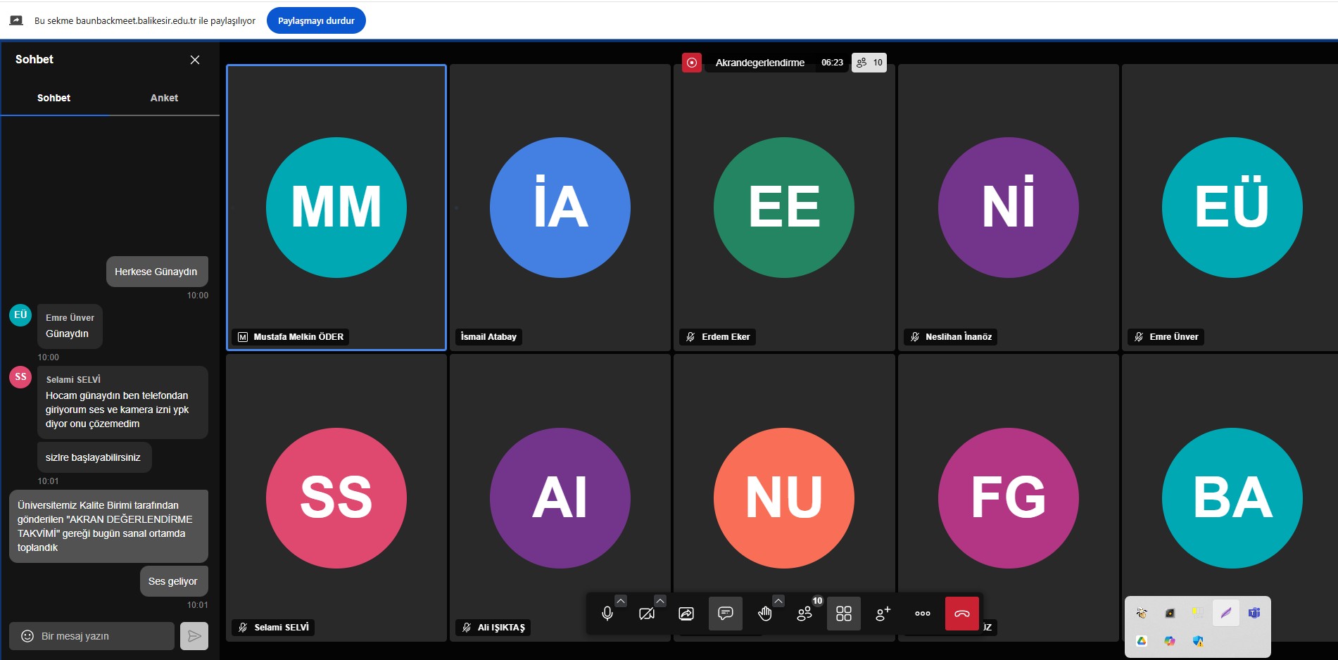Open Microsoft Teams from the system tray
This screenshot has width=1338, height=660.
pyautogui.click(x=1254, y=613)
